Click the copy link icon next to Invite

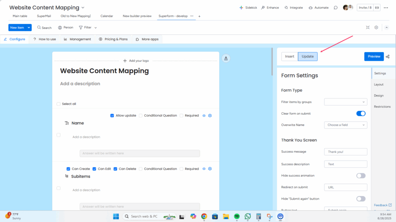[377, 7]
